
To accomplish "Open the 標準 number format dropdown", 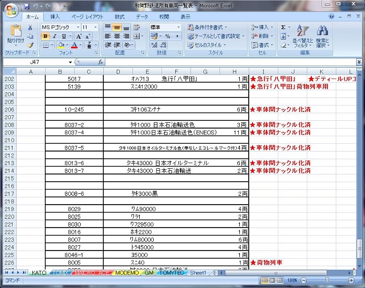I will (178, 27).
